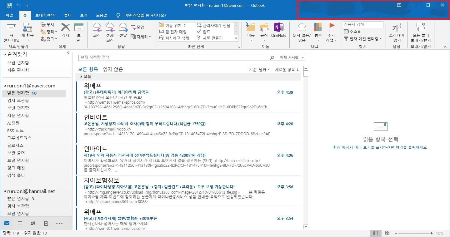Screen dimensions: 450x237
Task: Open the 보기 ribbon tab
Action: click(84, 15)
